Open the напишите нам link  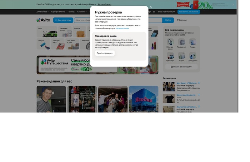(122, 28)
